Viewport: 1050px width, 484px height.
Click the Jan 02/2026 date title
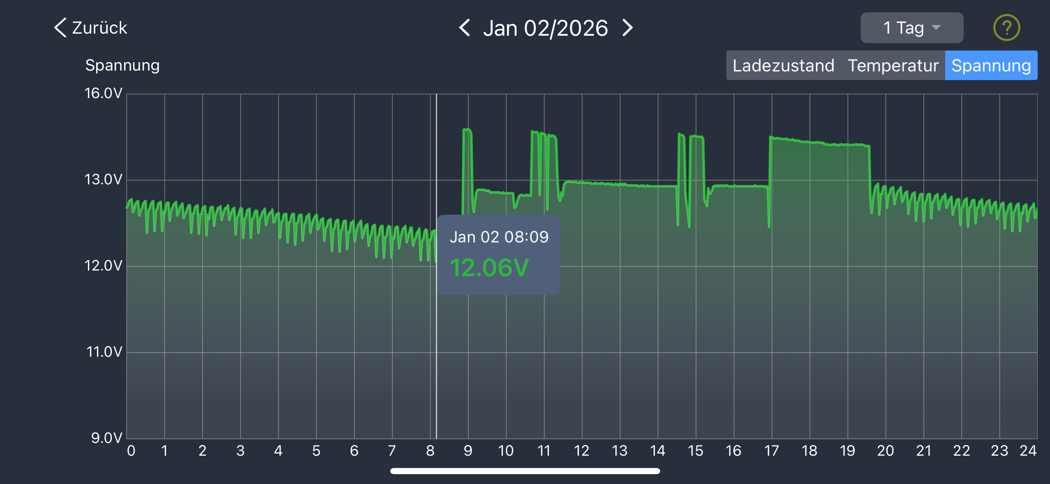coord(545,28)
